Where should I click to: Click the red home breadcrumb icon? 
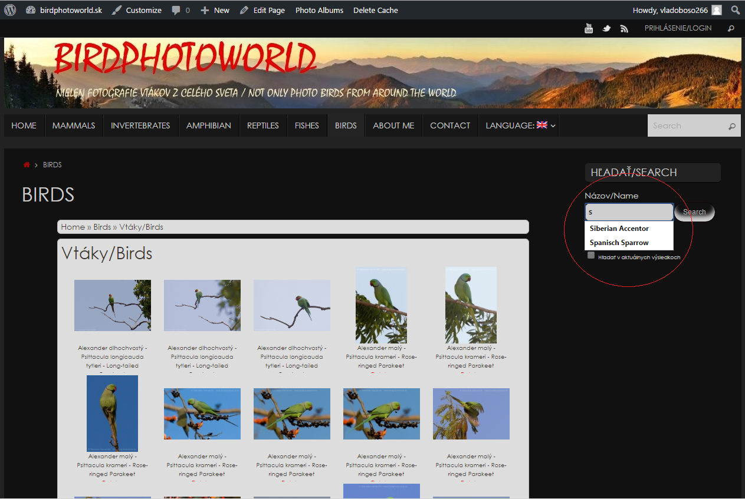point(27,165)
